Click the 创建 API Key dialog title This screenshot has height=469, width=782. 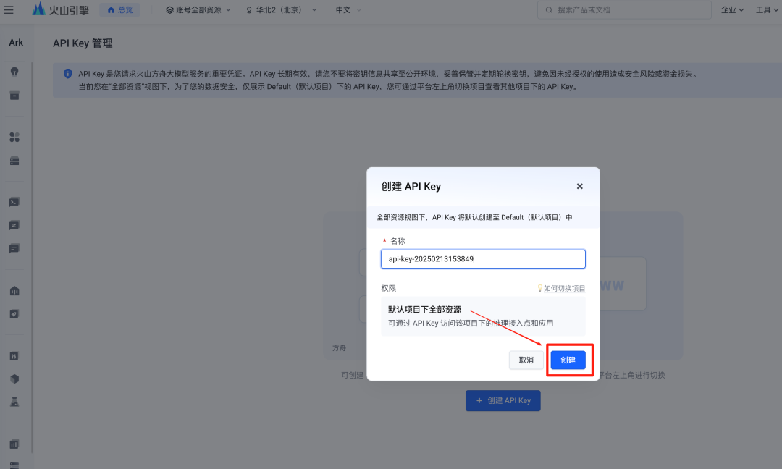tap(411, 187)
